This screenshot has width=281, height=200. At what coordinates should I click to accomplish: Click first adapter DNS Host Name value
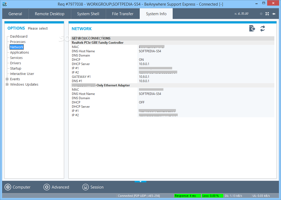tap(150, 51)
